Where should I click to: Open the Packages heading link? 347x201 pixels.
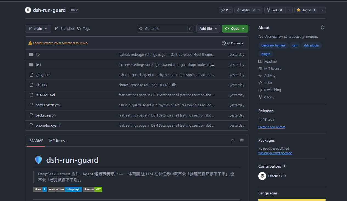point(267,140)
